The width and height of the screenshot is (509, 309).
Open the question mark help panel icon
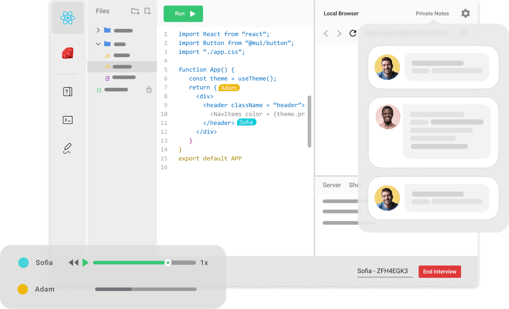point(67,92)
